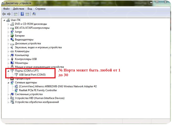Image resolution: width=172 pixels, height=125 pixels.
Task: Click the Дисковые устройства disk icon
Action: click(12, 44)
